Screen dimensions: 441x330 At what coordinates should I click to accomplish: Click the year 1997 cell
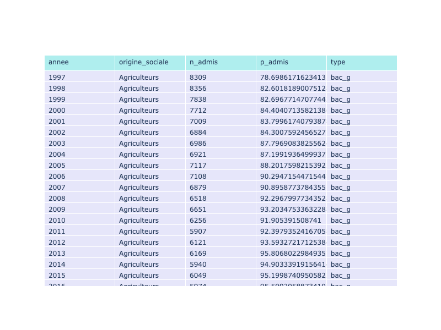coord(57,78)
